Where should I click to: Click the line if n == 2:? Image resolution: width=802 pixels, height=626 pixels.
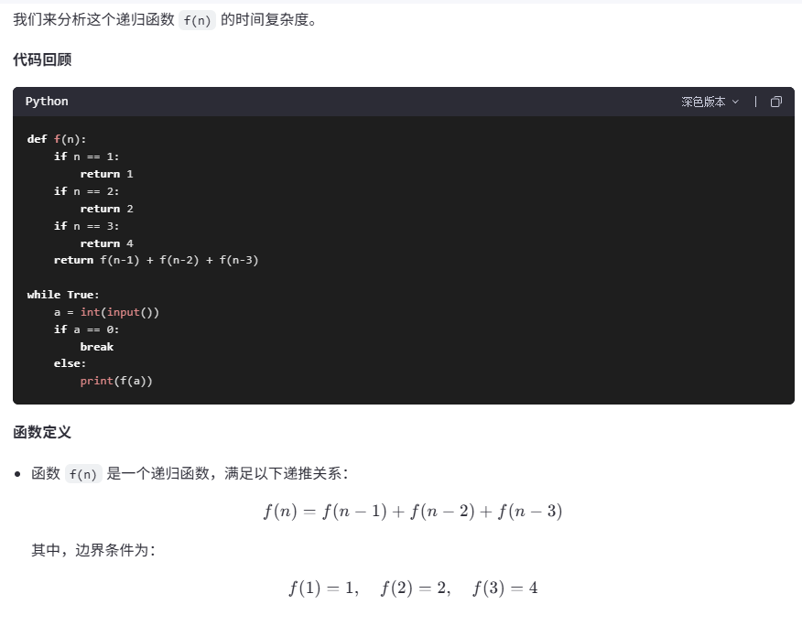coord(86,191)
